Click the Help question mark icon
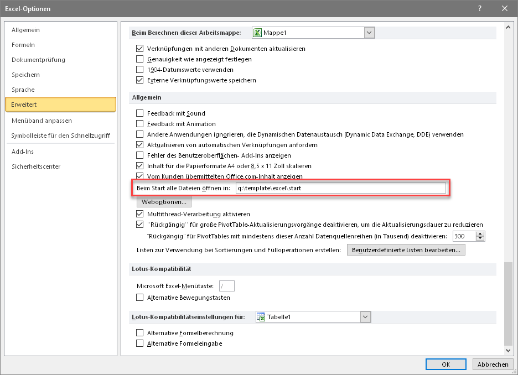Image resolution: width=518 pixels, height=375 pixels. coord(479,8)
